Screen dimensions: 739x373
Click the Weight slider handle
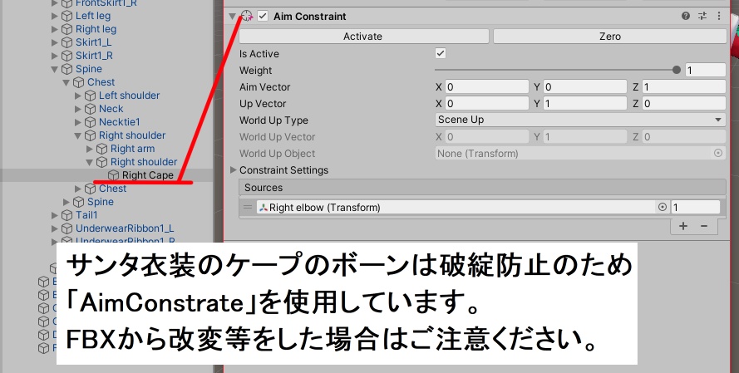[x=677, y=70]
